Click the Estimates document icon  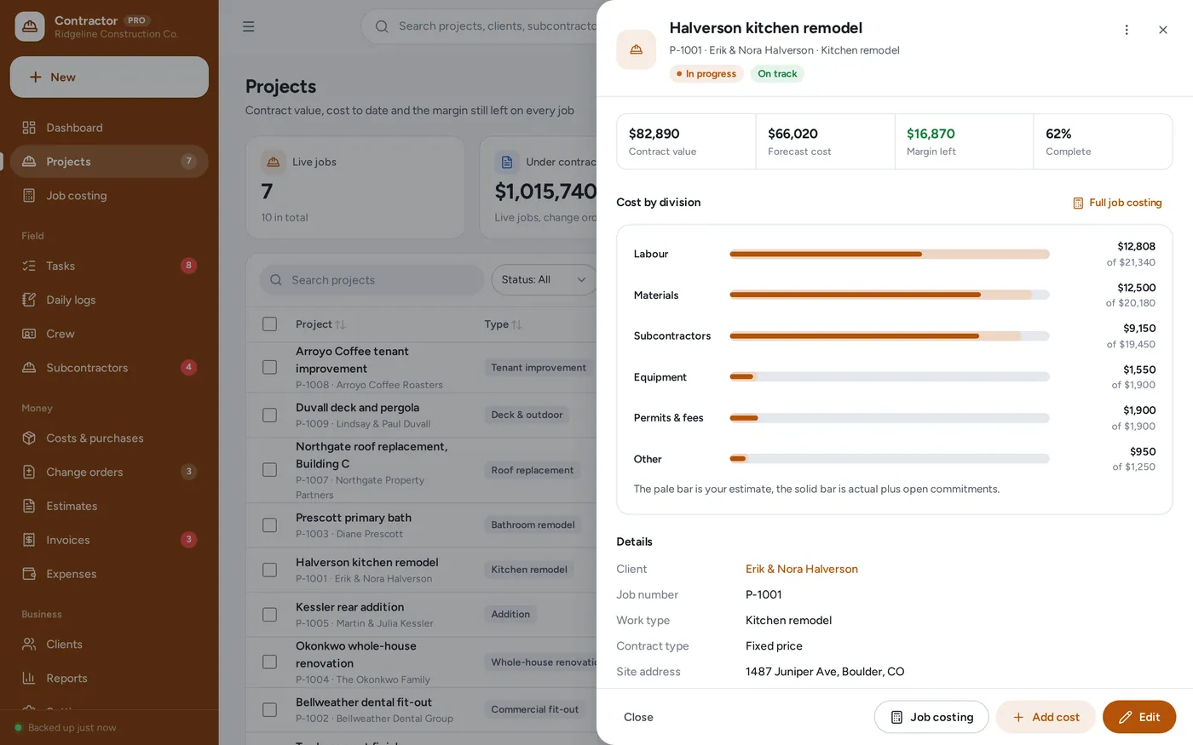(29, 506)
